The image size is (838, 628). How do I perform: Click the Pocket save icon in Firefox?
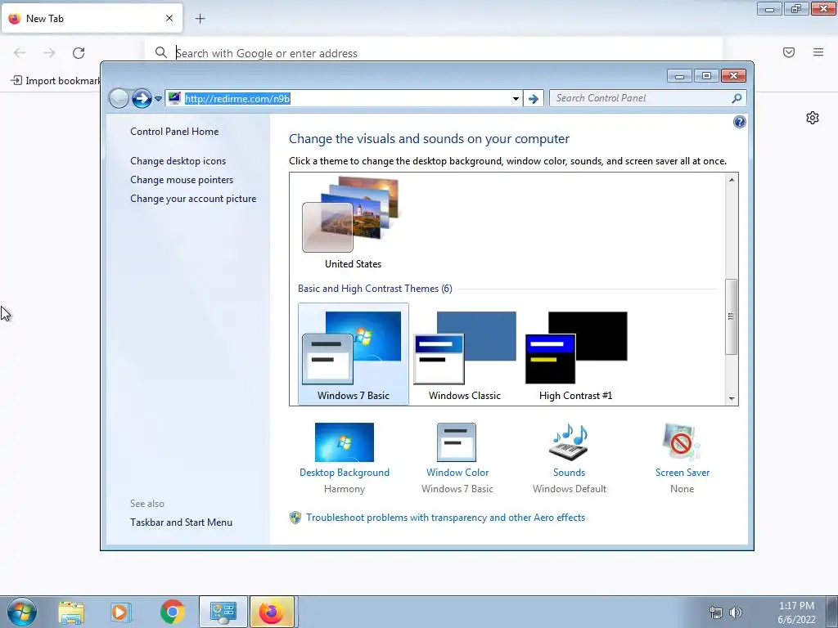pyautogui.click(x=789, y=52)
